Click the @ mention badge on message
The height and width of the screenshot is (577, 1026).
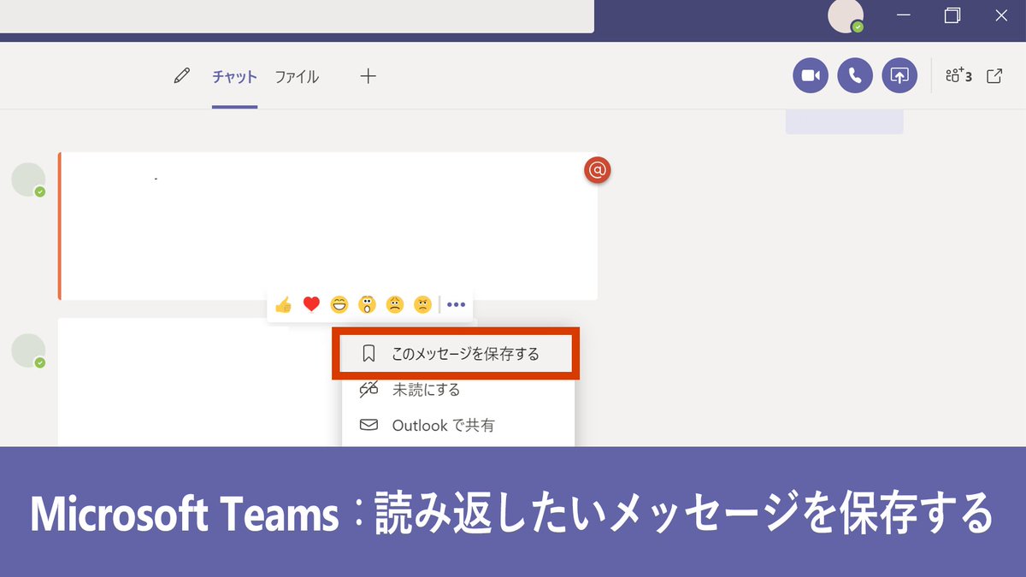(598, 170)
